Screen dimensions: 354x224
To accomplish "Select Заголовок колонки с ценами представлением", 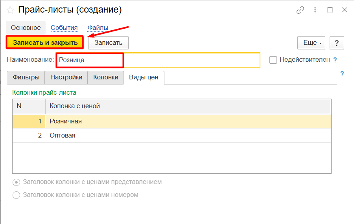I will 17,182.
